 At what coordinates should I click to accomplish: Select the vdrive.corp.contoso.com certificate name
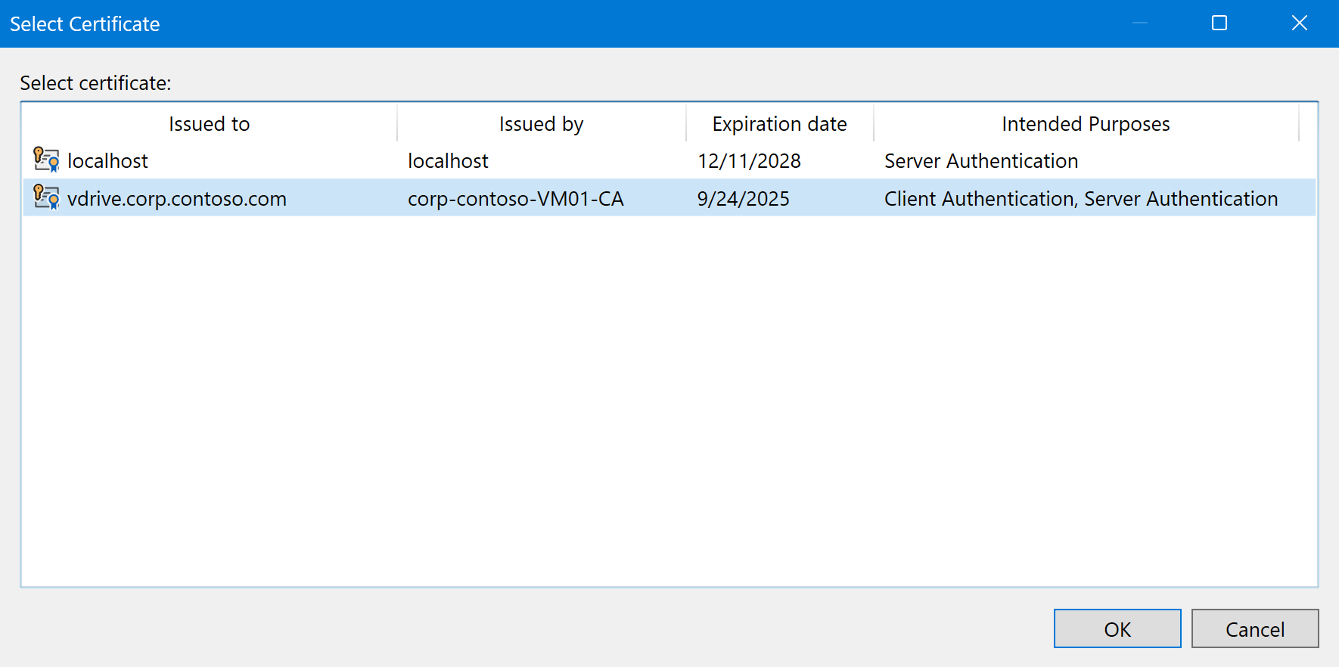[177, 199]
